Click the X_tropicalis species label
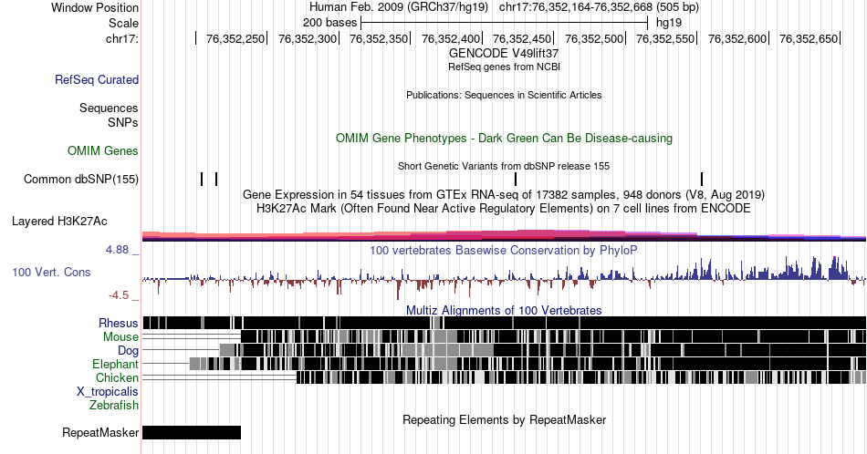The image size is (867, 454). (108, 392)
